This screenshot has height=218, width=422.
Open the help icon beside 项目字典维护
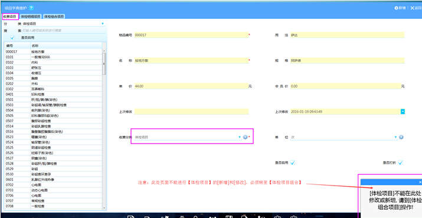click(x=31, y=8)
